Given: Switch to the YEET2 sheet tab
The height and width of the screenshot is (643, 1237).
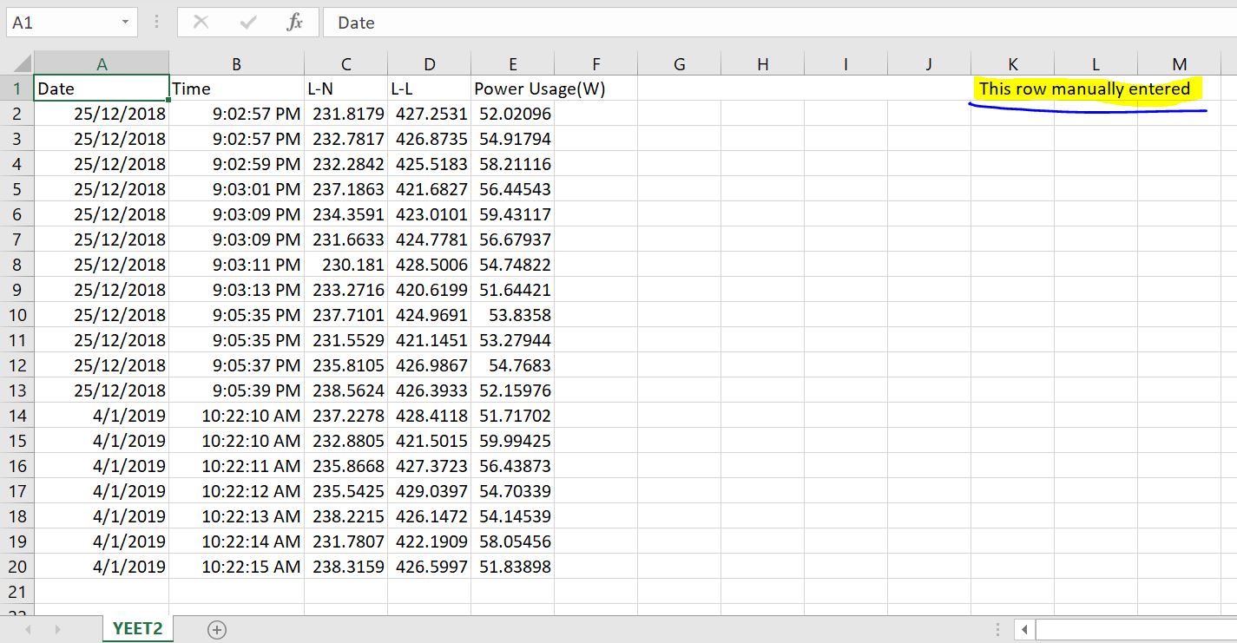Looking at the screenshot, I should [136, 628].
